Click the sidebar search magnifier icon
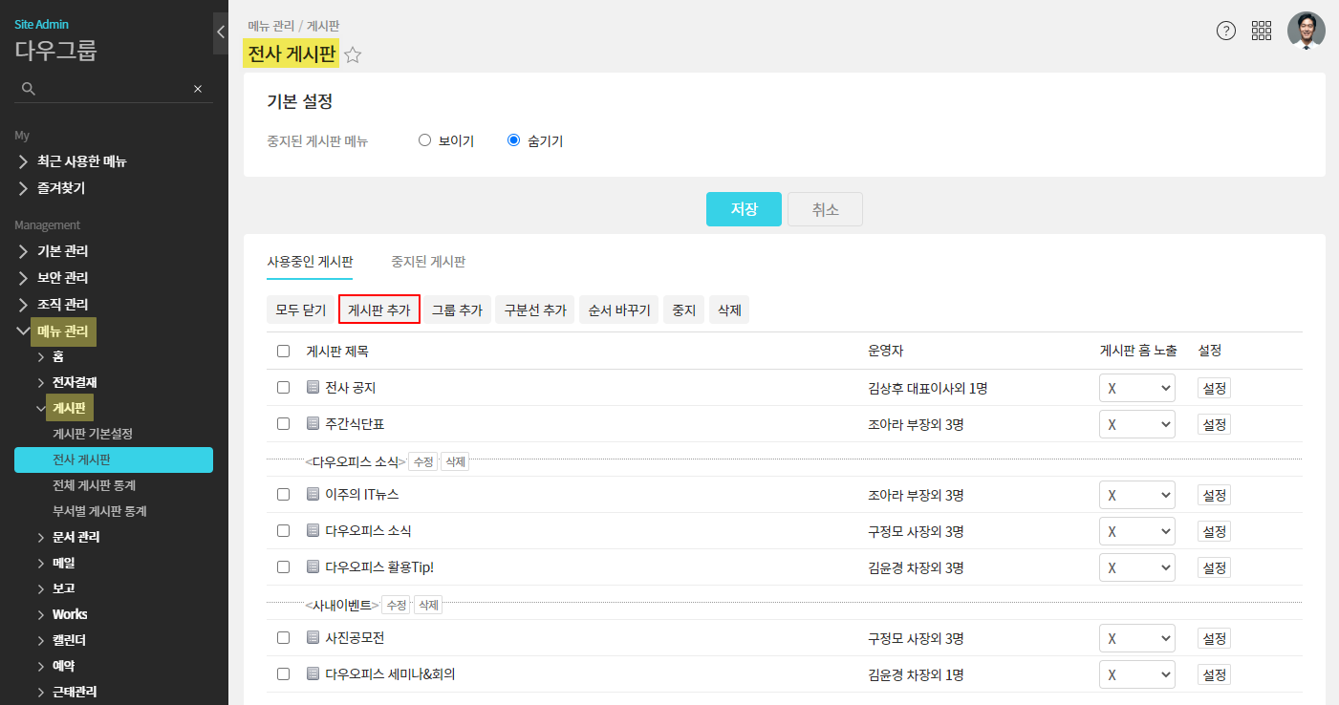 coord(29,89)
